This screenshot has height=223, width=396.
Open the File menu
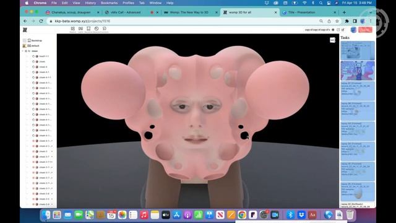pyautogui.click(x=54, y=3)
